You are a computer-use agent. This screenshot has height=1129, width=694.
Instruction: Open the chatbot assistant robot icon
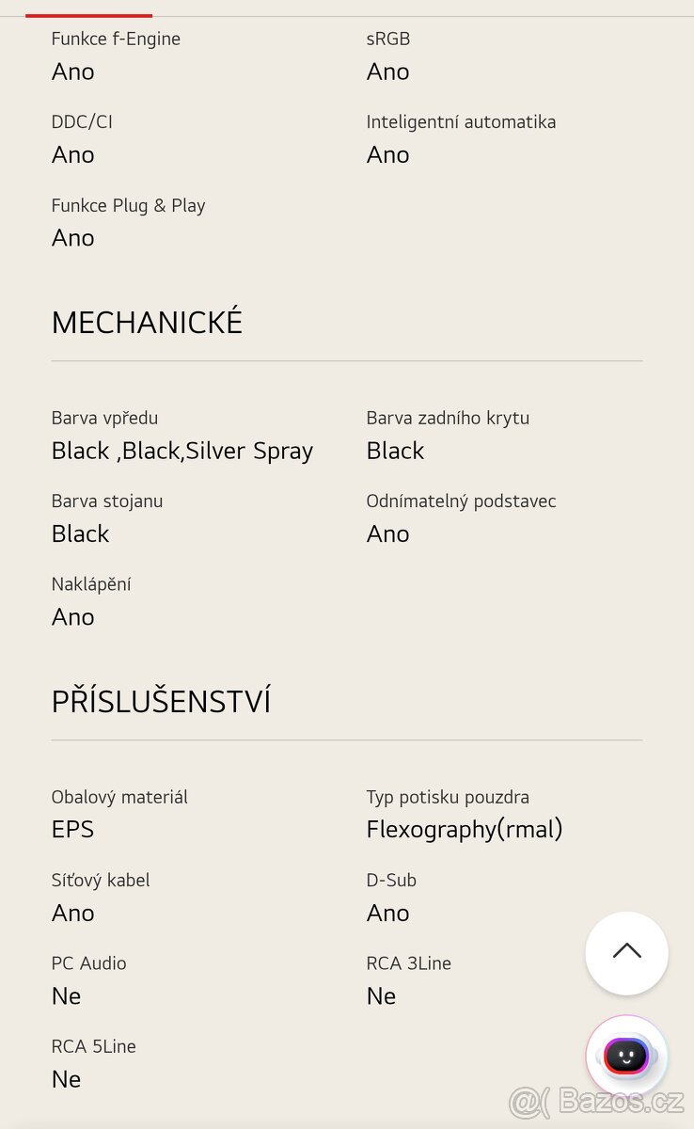tap(626, 1056)
